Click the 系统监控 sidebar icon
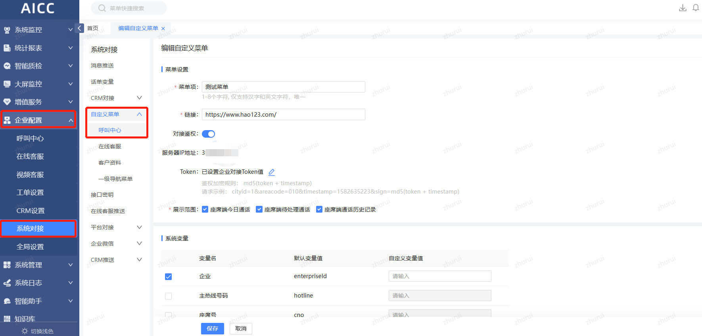The width and height of the screenshot is (702, 336). tap(7, 30)
